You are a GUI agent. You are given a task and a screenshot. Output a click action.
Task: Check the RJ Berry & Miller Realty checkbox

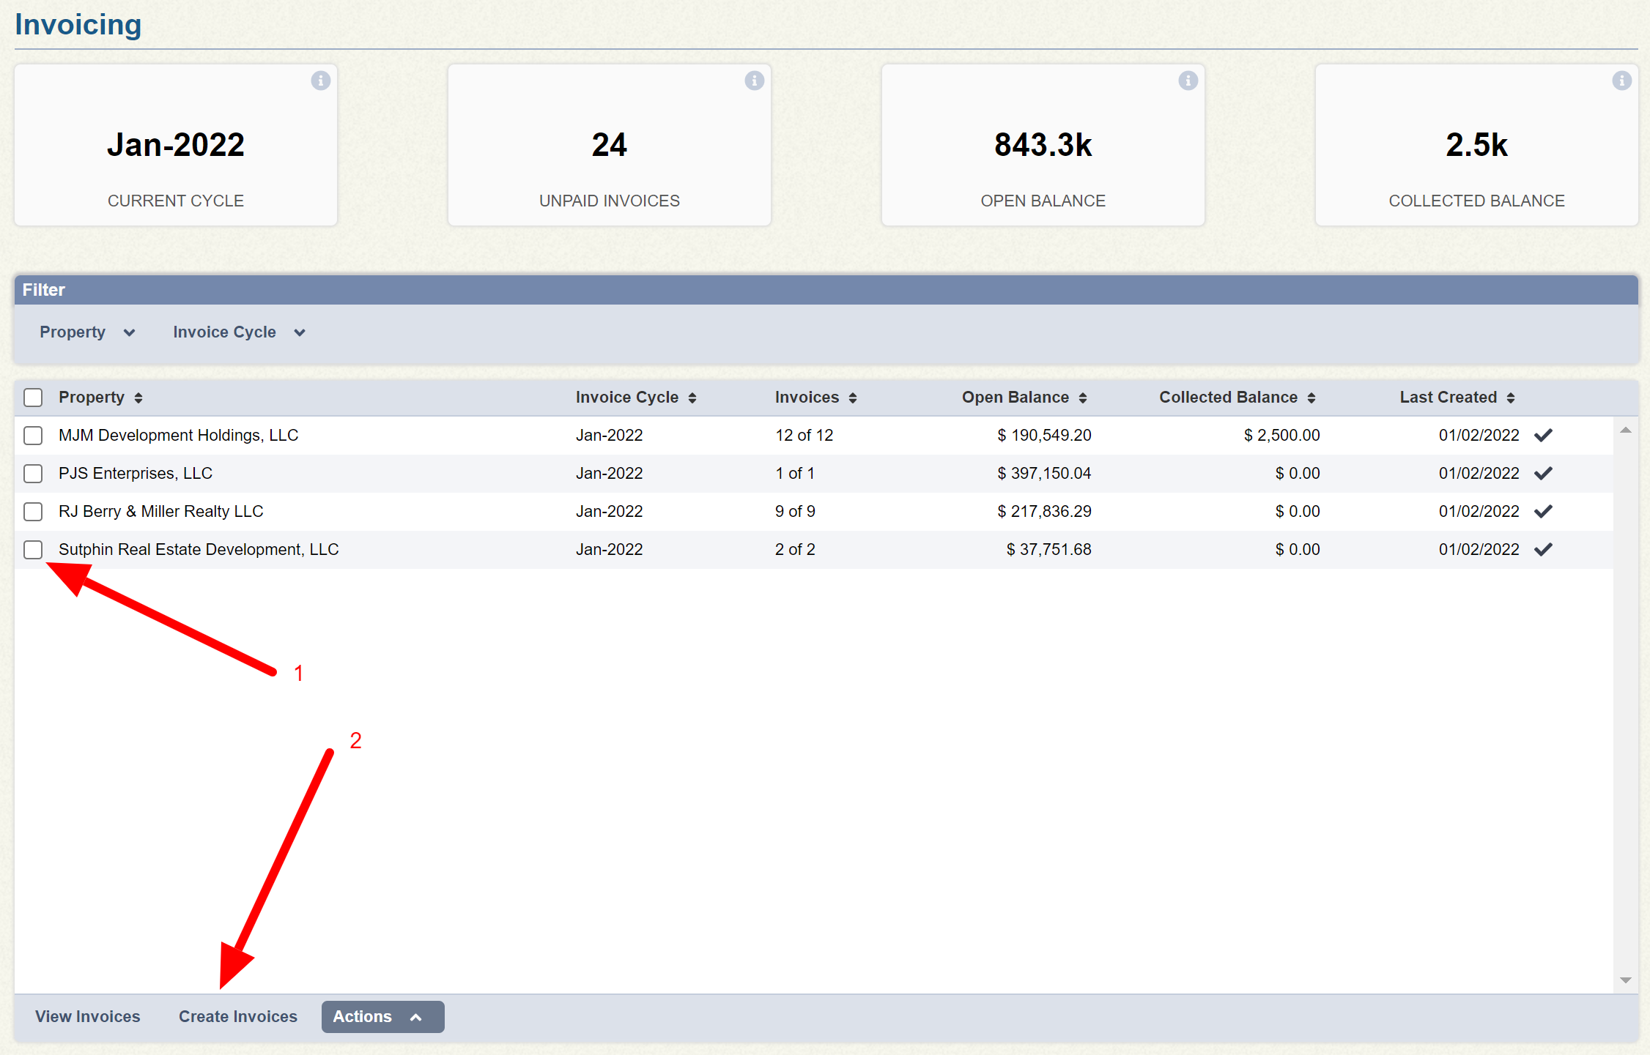pyautogui.click(x=33, y=512)
